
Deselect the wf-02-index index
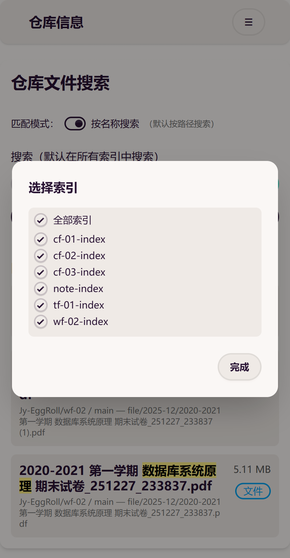tap(40, 322)
